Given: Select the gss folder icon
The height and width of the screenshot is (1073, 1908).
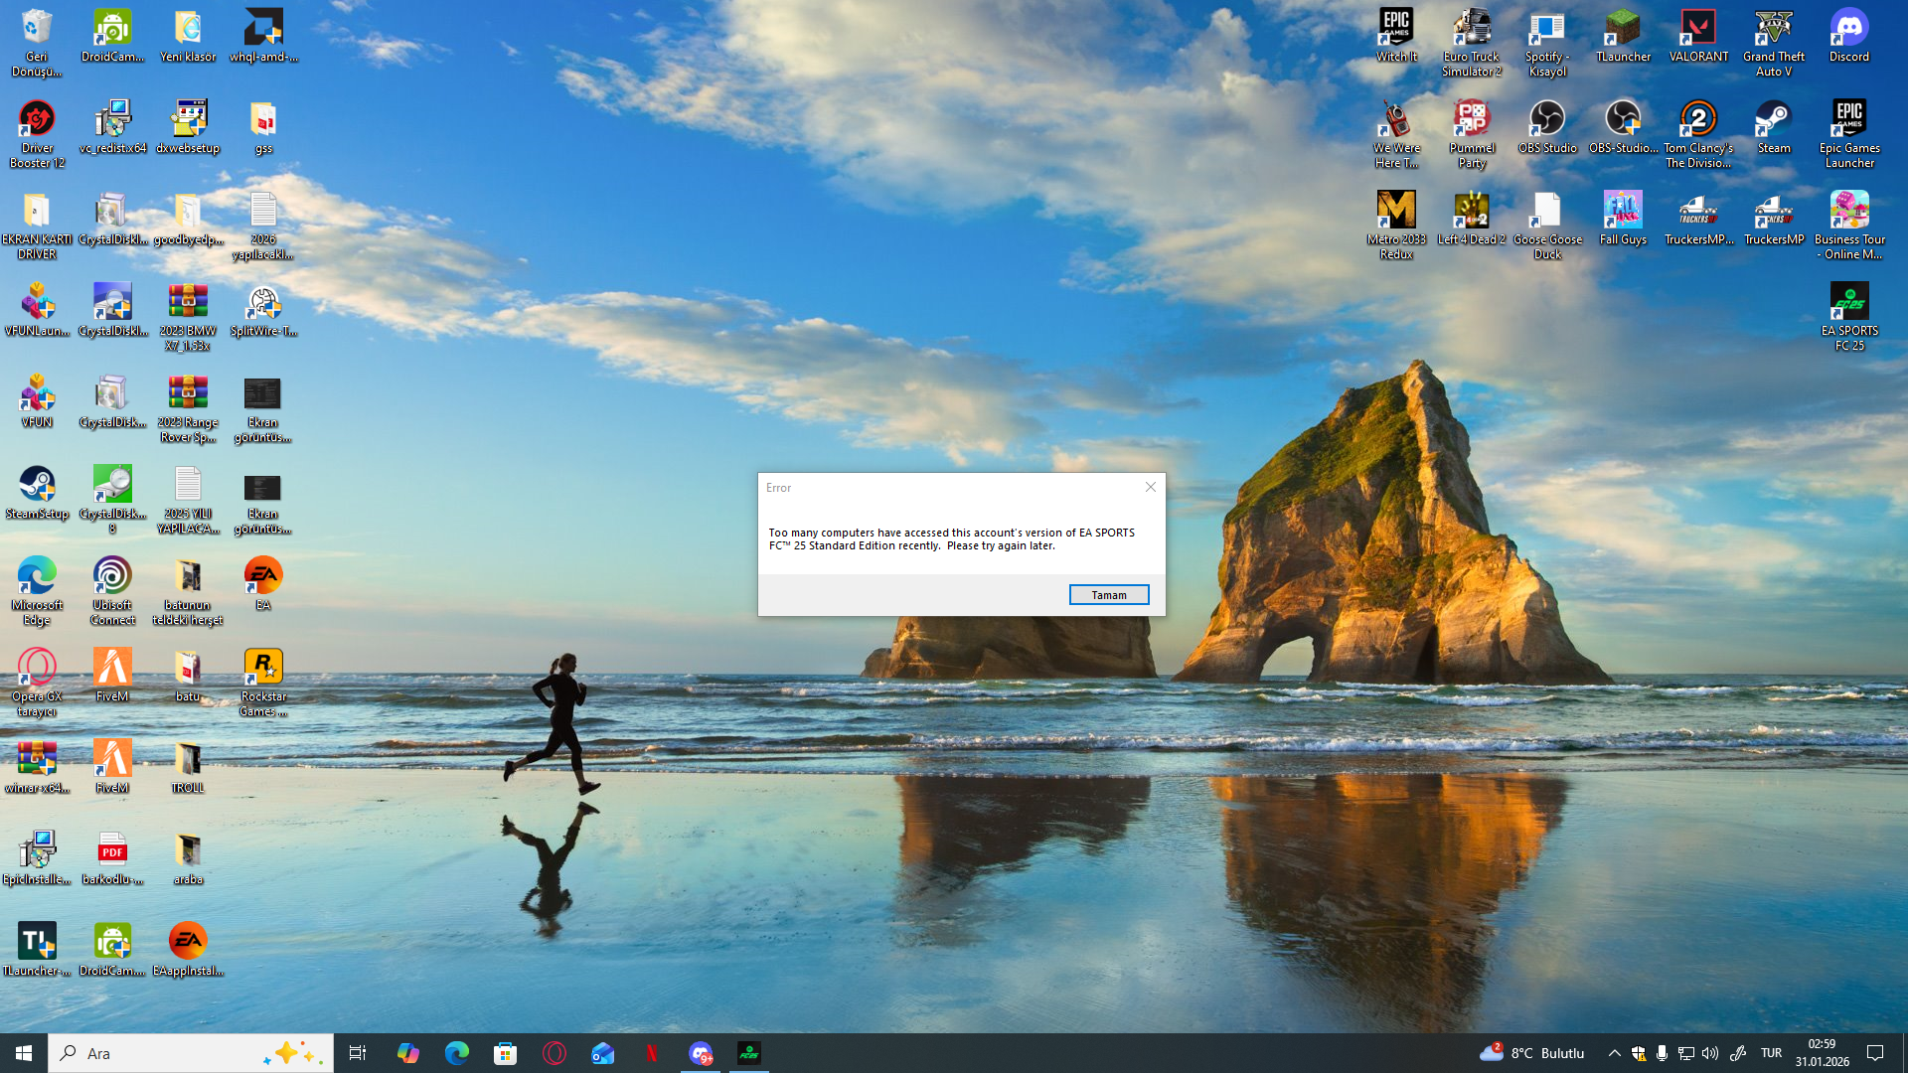Looking at the screenshot, I should [x=263, y=127].
